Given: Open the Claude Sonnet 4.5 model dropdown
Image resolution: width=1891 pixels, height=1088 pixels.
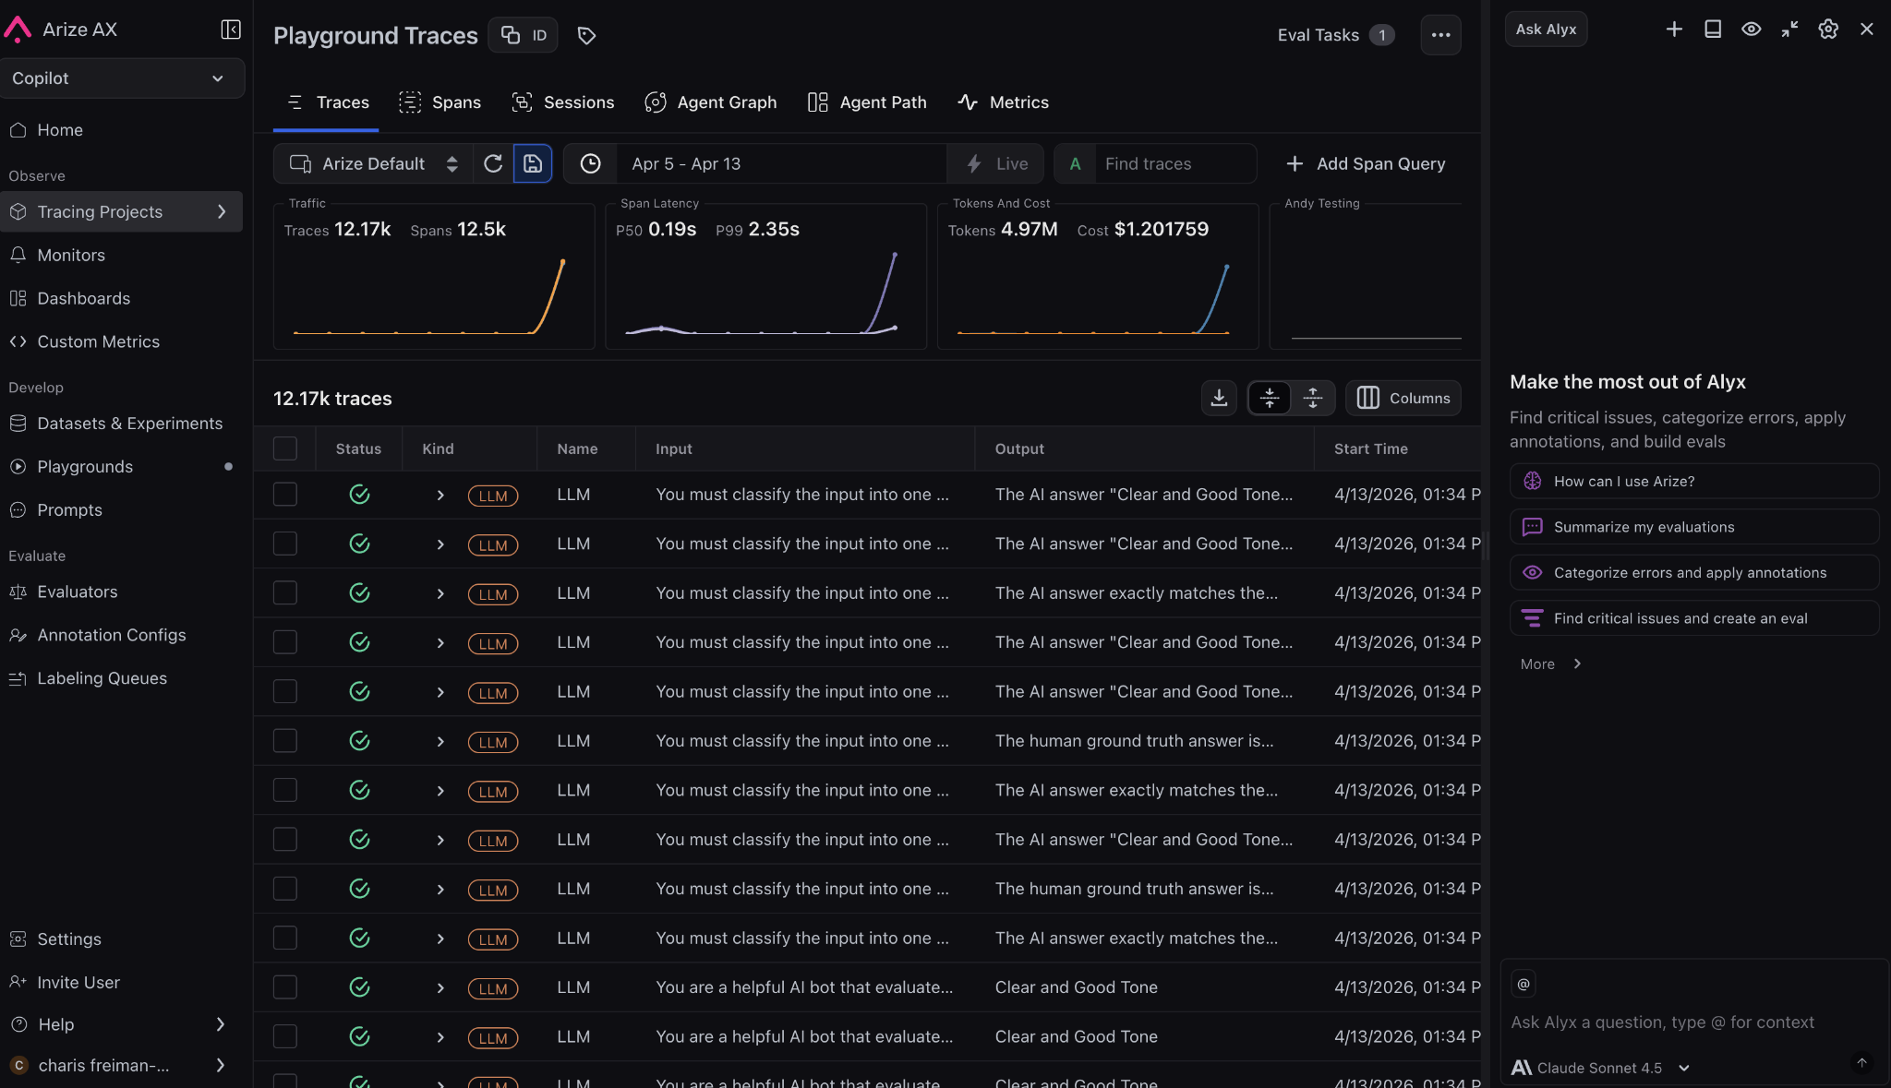Looking at the screenshot, I should [x=1601, y=1068].
